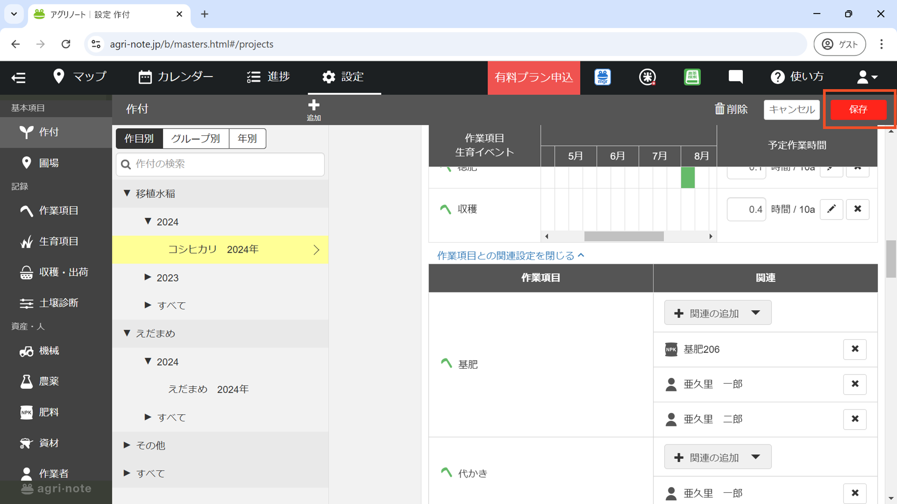This screenshot has height=504, width=897.
Task: Open 土壌診断 in the sidebar
Action: (56, 303)
